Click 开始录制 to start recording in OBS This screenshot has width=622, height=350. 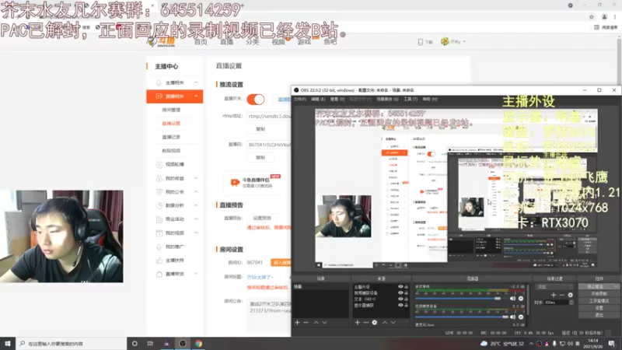click(x=599, y=294)
